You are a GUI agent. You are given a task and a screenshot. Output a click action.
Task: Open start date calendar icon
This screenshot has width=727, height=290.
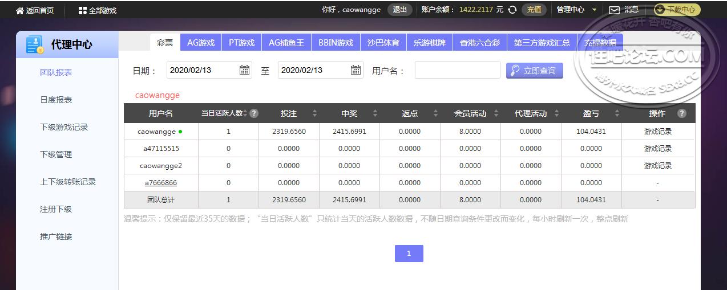click(x=244, y=70)
